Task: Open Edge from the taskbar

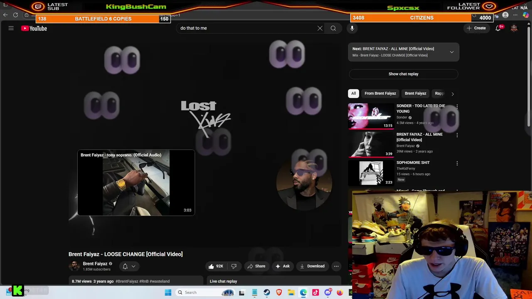Action: click(x=303, y=292)
